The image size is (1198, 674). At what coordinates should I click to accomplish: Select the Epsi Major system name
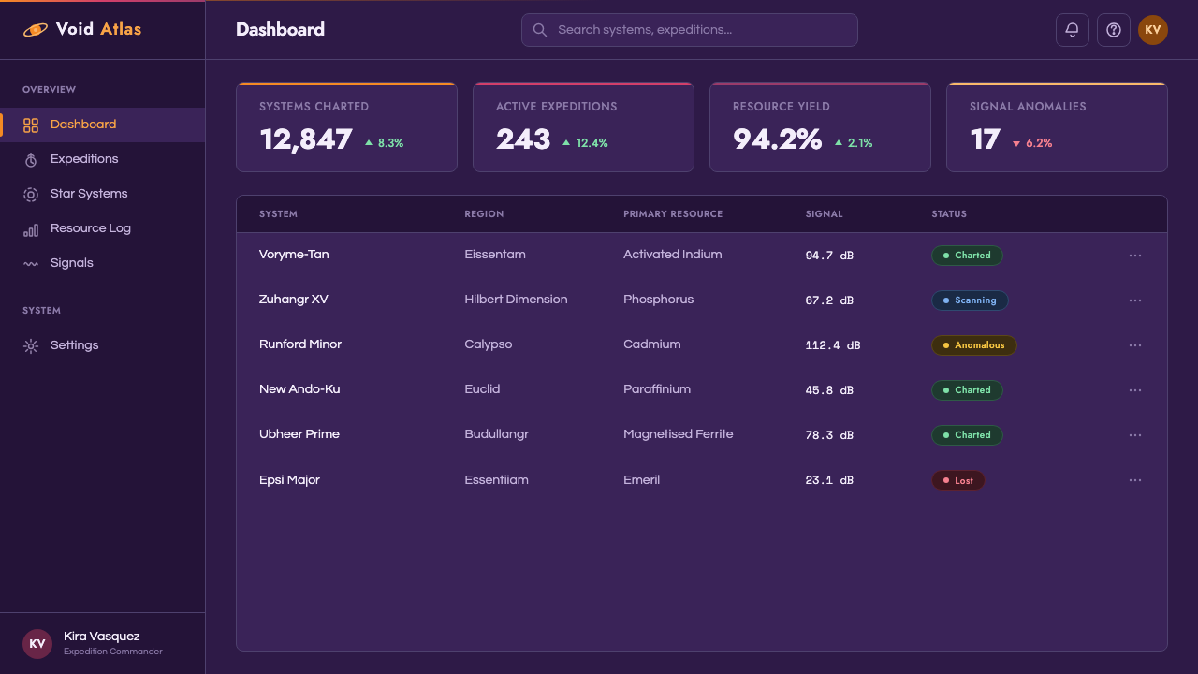[x=289, y=480]
